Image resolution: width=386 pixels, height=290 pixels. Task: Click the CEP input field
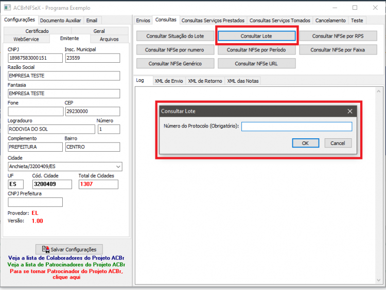(x=93, y=111)
